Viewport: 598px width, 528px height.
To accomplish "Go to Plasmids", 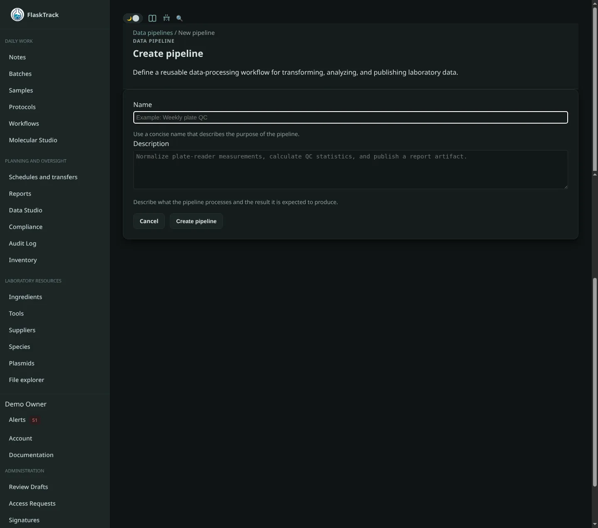I will [x=22, y=363].
